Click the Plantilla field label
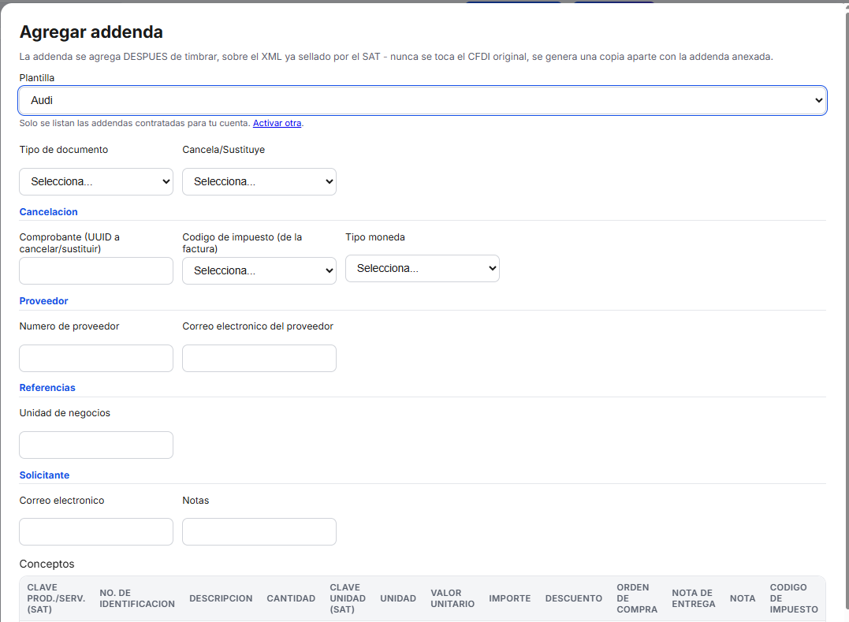This screenshot has height=622, width=849. (37, 78)
